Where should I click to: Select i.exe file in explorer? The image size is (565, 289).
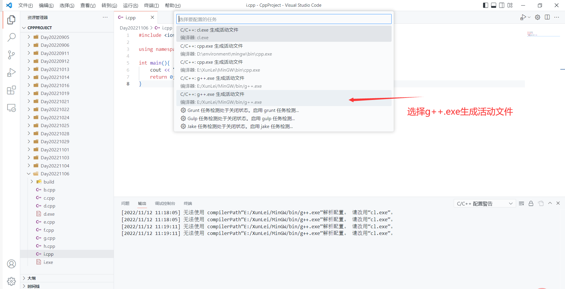[x=67, y=262]
